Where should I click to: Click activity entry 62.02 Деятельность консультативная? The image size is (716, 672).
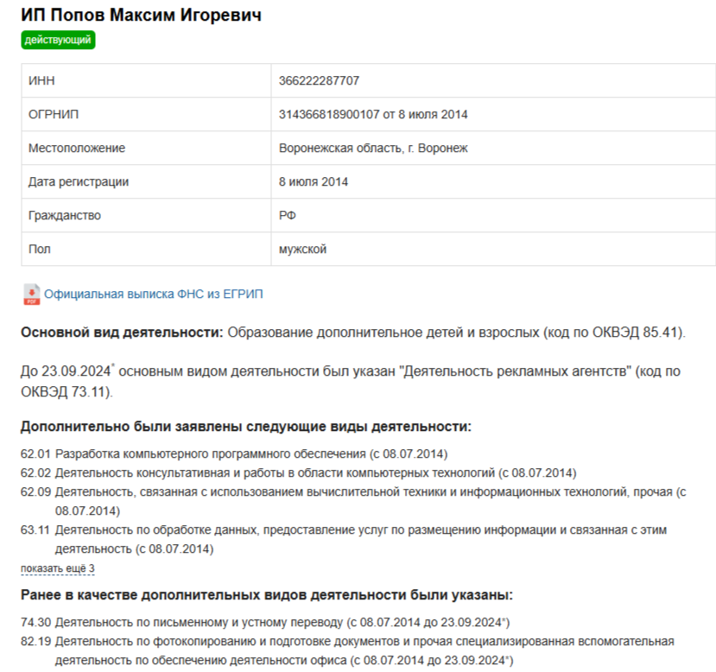pyautogui.click(x=298, y=473)
